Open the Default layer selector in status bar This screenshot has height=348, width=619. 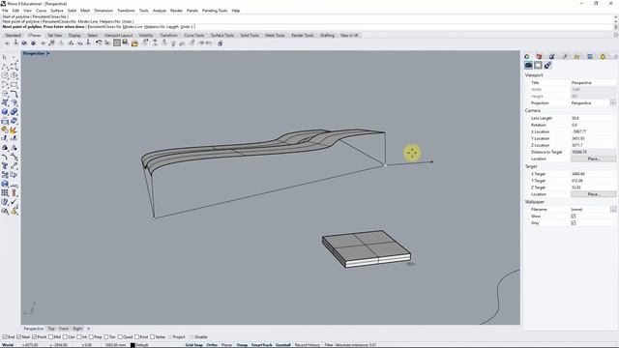tap(142, 345)
